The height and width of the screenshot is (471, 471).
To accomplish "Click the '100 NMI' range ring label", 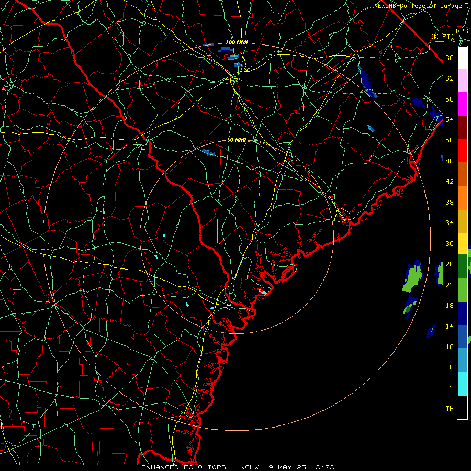I will [237, 43].
